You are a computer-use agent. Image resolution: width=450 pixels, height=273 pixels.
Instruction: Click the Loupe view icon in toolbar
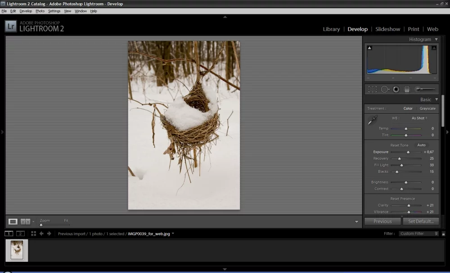pyautogui.click(x=13, y=221)
